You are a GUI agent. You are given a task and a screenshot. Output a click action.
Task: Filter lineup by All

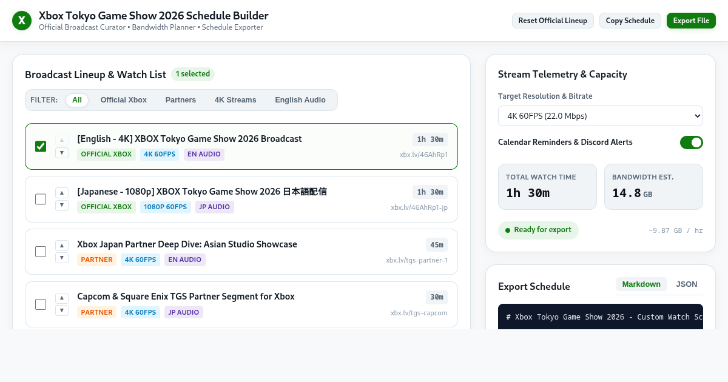pos(77,100)
